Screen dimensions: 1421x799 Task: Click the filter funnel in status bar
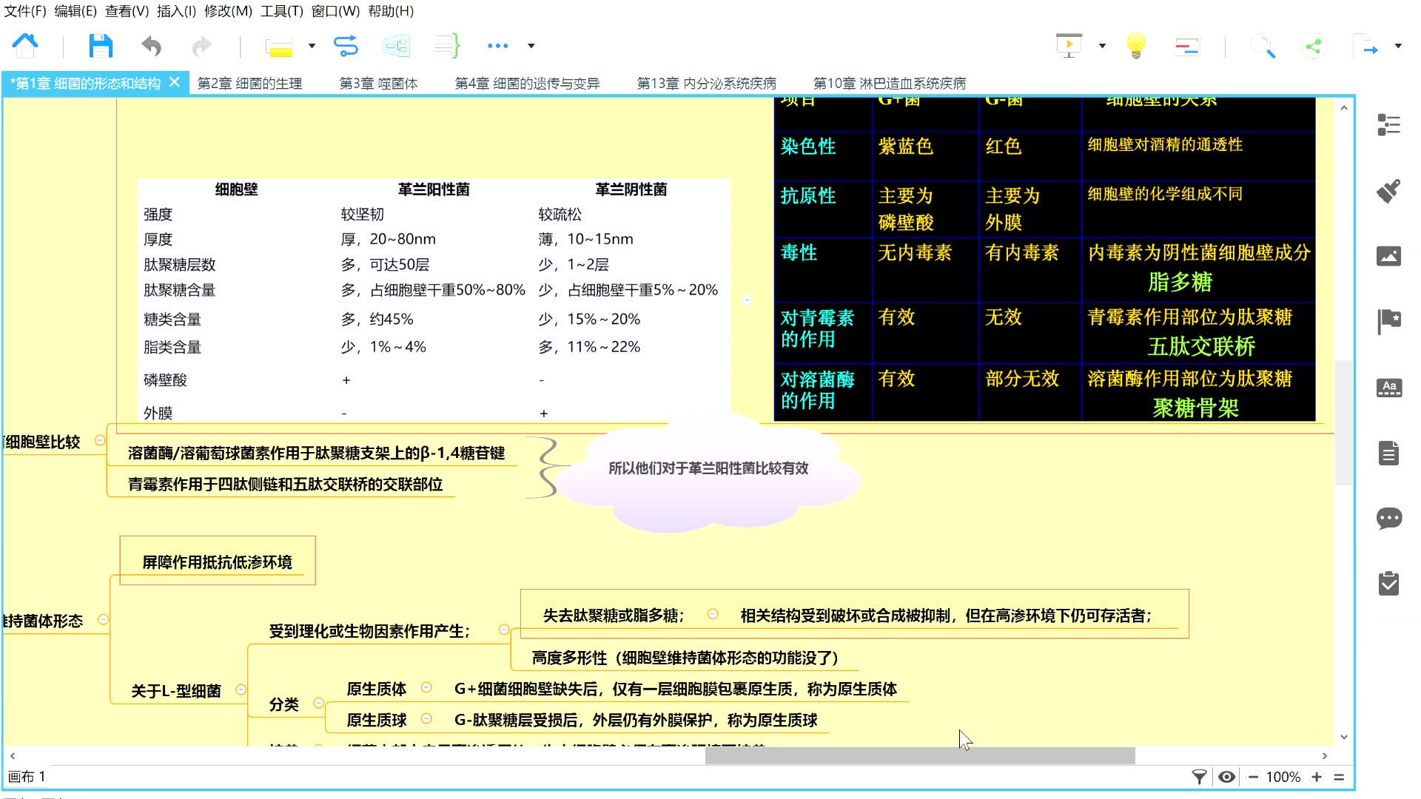(1199, 777)
